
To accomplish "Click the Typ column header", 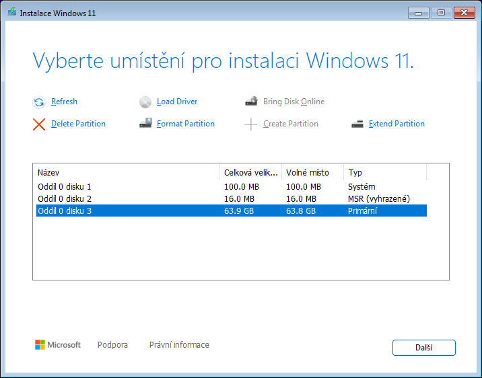I will click(385, 173).
